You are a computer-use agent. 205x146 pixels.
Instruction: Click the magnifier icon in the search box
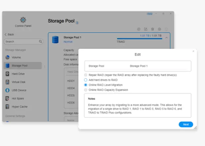(41, 42)
